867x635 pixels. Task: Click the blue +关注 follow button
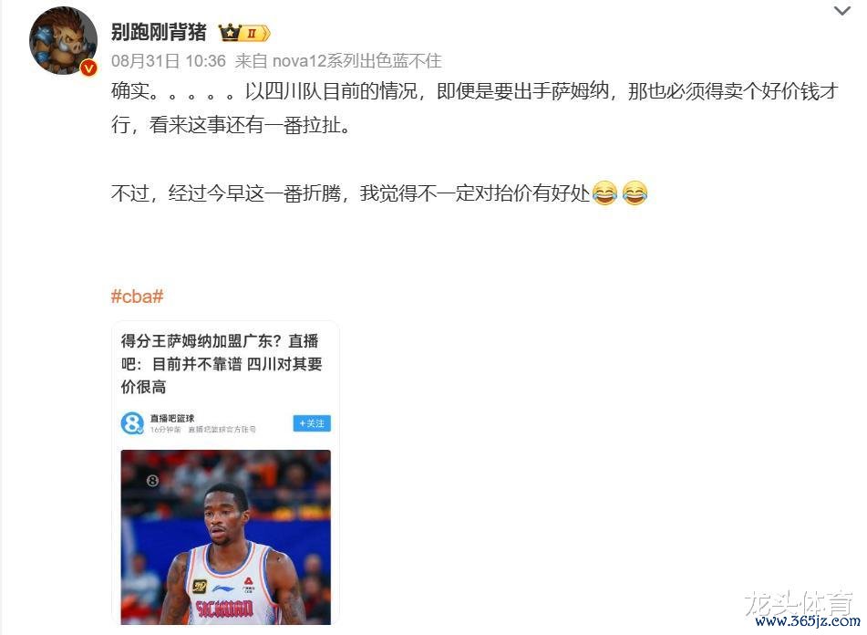[x=312, y=423]
